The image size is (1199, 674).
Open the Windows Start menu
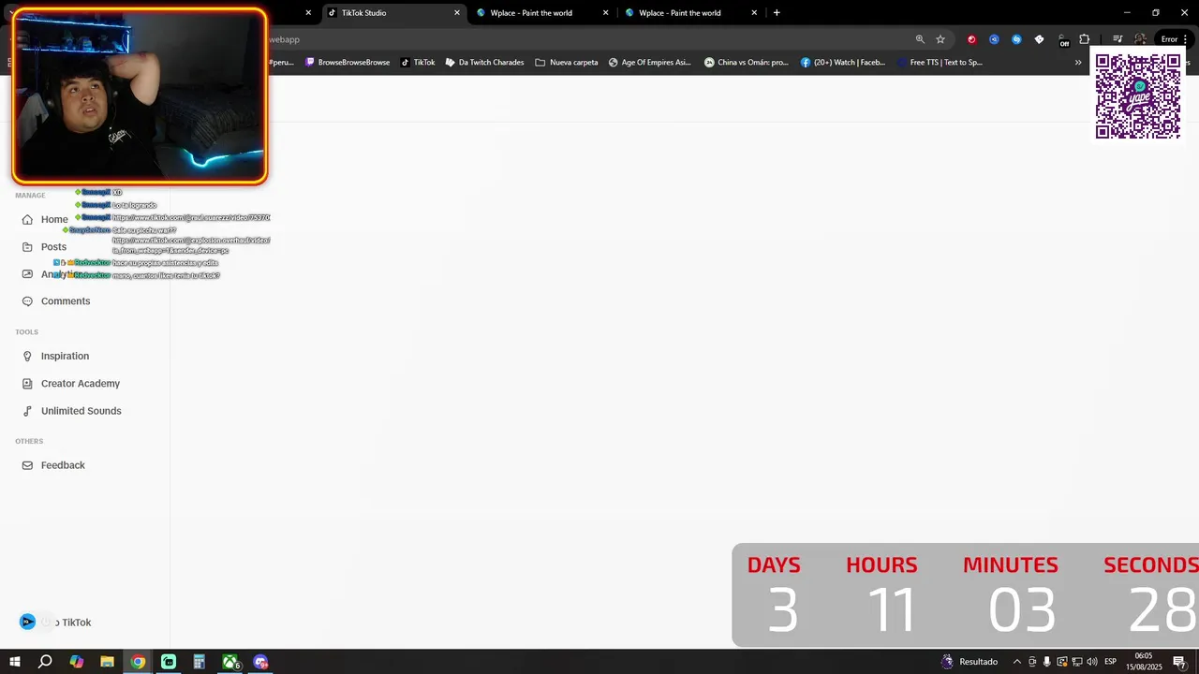click(x=14, y=662)
